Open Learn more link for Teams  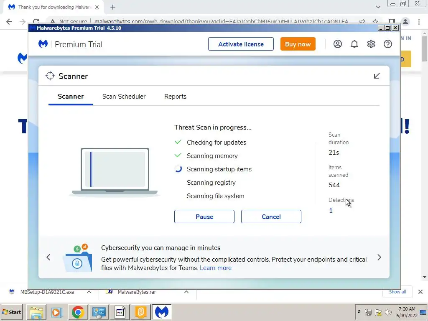[x=216, y=268]
